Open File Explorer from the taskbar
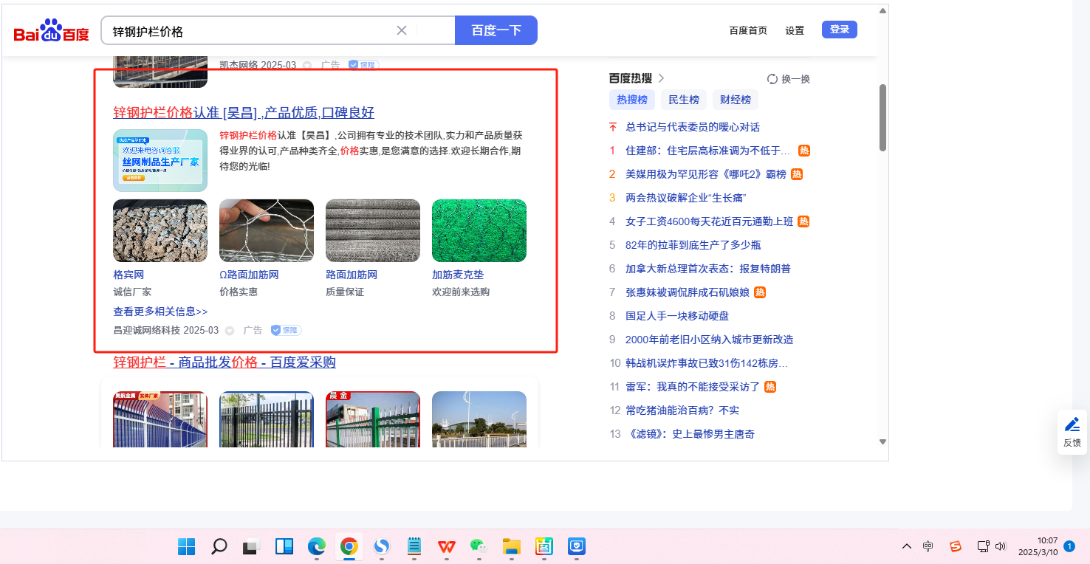The height and width of the screenshot is (564, 1090). (512, 546)
